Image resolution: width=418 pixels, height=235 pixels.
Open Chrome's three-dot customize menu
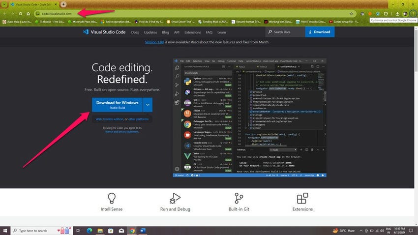click(413, 14)
